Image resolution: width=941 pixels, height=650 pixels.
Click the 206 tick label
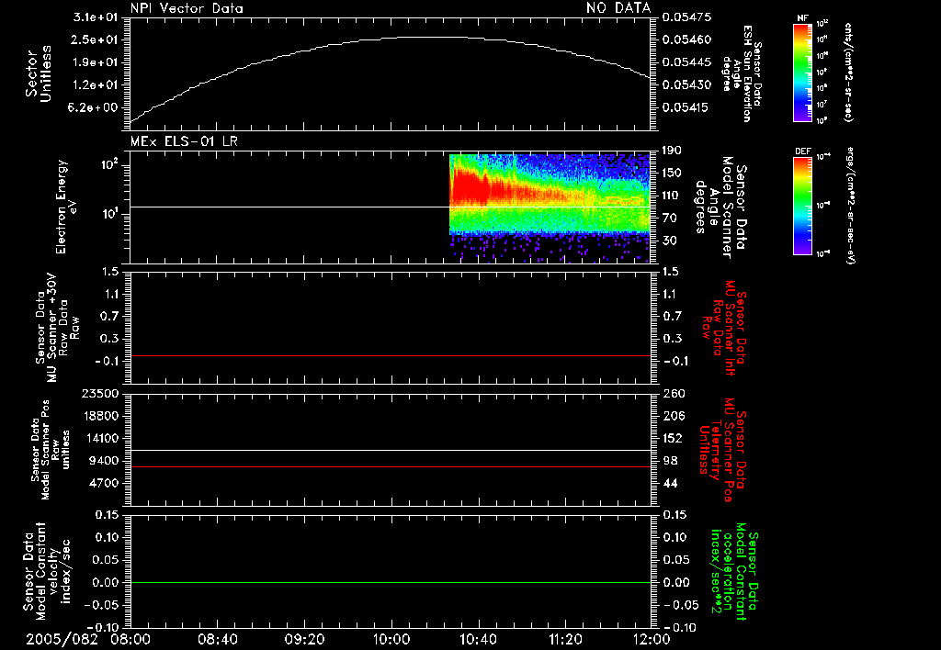674,416
